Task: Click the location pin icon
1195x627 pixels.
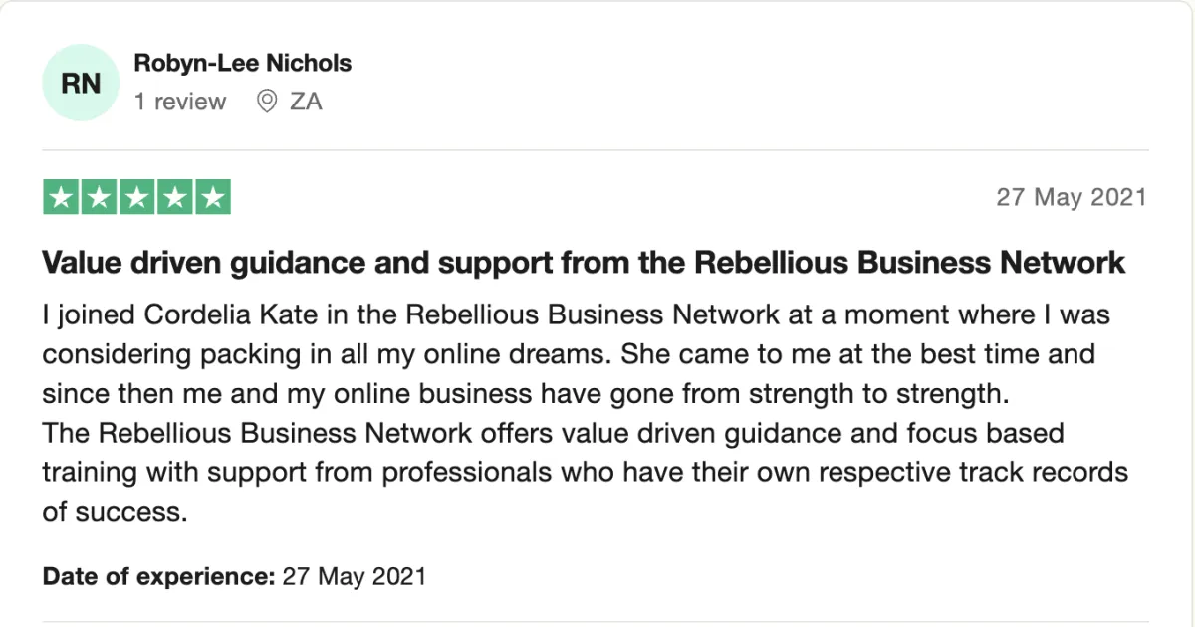Action: pyautogui.click(x=266, y=102)
